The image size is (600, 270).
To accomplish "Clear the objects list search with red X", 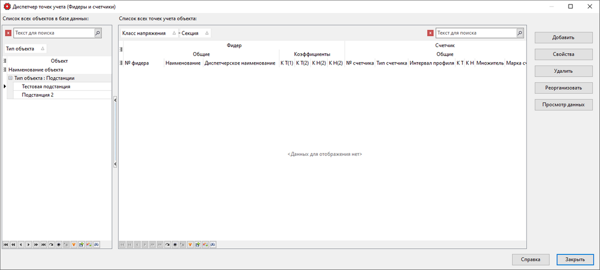I will tap(8, 33).
